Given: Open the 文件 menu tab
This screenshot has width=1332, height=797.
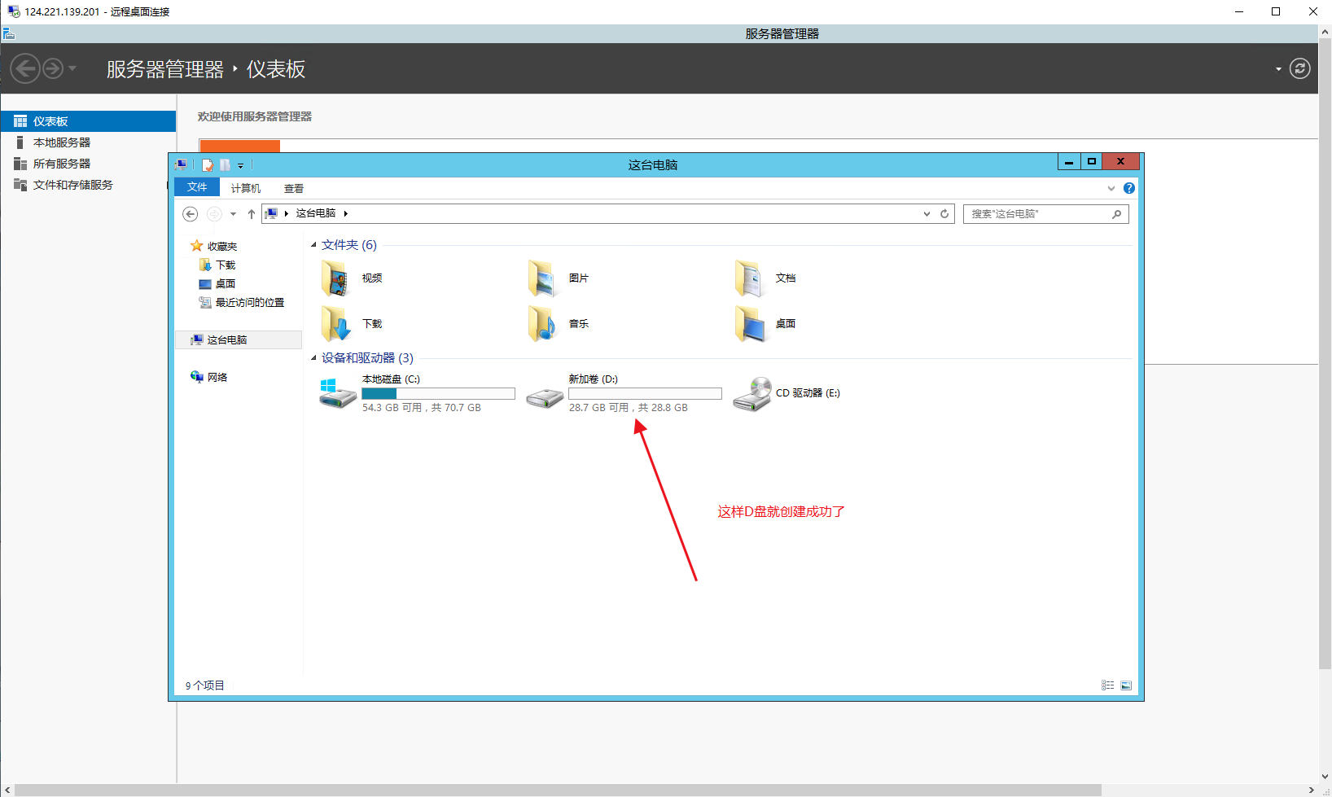Looking at the screenshot, I should tap(197, 187).
